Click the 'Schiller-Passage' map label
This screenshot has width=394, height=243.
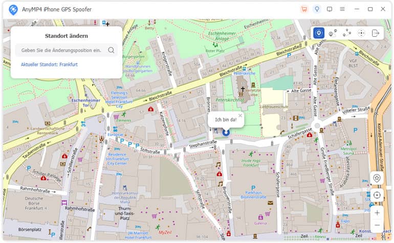47,175
